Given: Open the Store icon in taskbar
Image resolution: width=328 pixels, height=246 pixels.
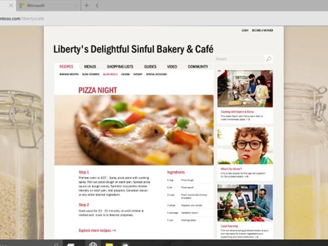Looking at the screenshot, I should coord(125,244).
